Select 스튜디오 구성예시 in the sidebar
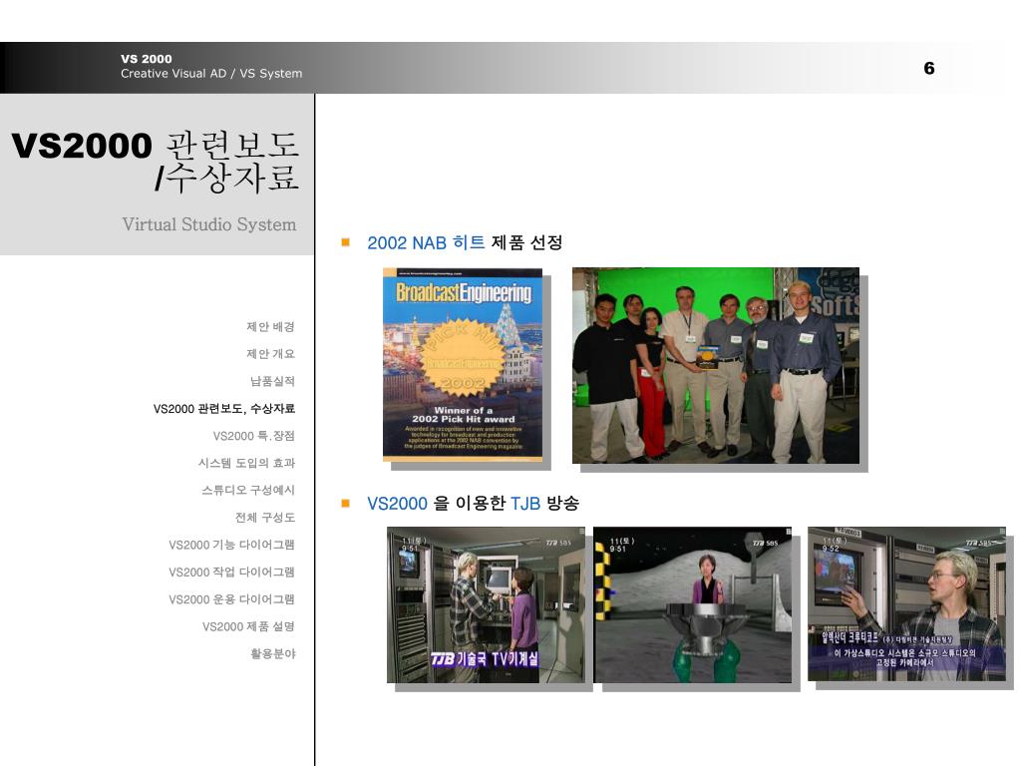Image resolution: width=1021 pixels, height=766 pixels. [248, 490]
